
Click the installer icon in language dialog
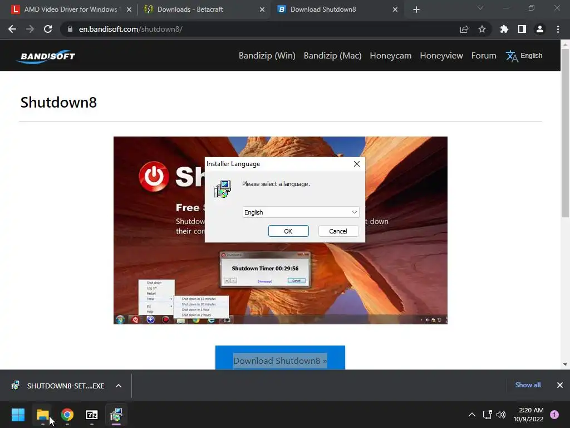click(x=222, y=189)
